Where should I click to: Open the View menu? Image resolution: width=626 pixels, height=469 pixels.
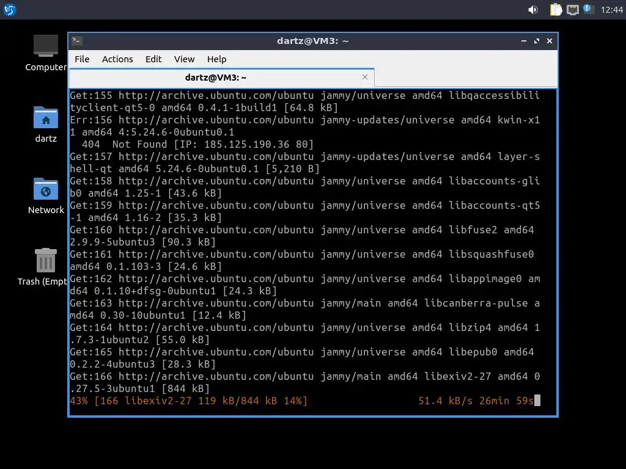point(184,59)
